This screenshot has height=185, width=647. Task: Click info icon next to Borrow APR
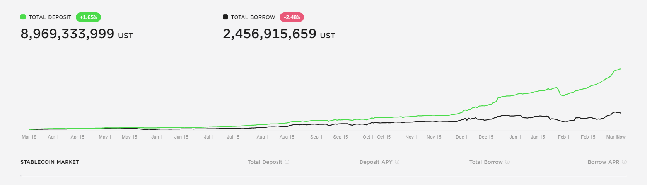point(624,162)
